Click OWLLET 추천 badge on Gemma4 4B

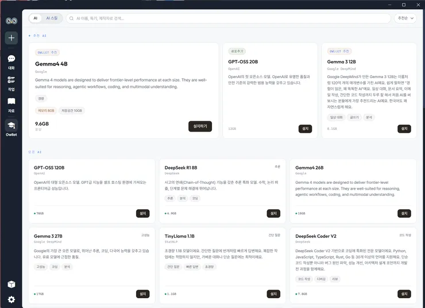[x=47, y=52]
